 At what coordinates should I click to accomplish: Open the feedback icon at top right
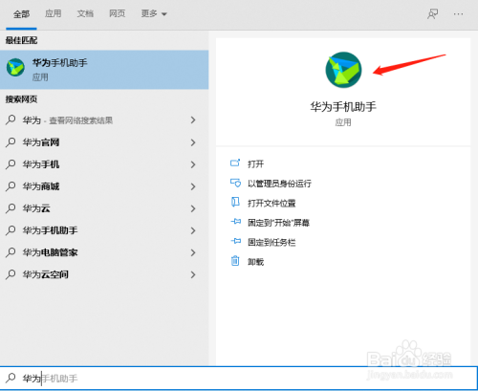pyautogui.click(x=432, y=13)
